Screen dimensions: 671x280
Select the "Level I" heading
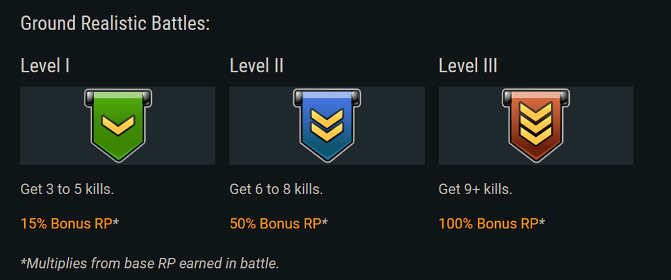pyautogui.click(x=46, y=66)
